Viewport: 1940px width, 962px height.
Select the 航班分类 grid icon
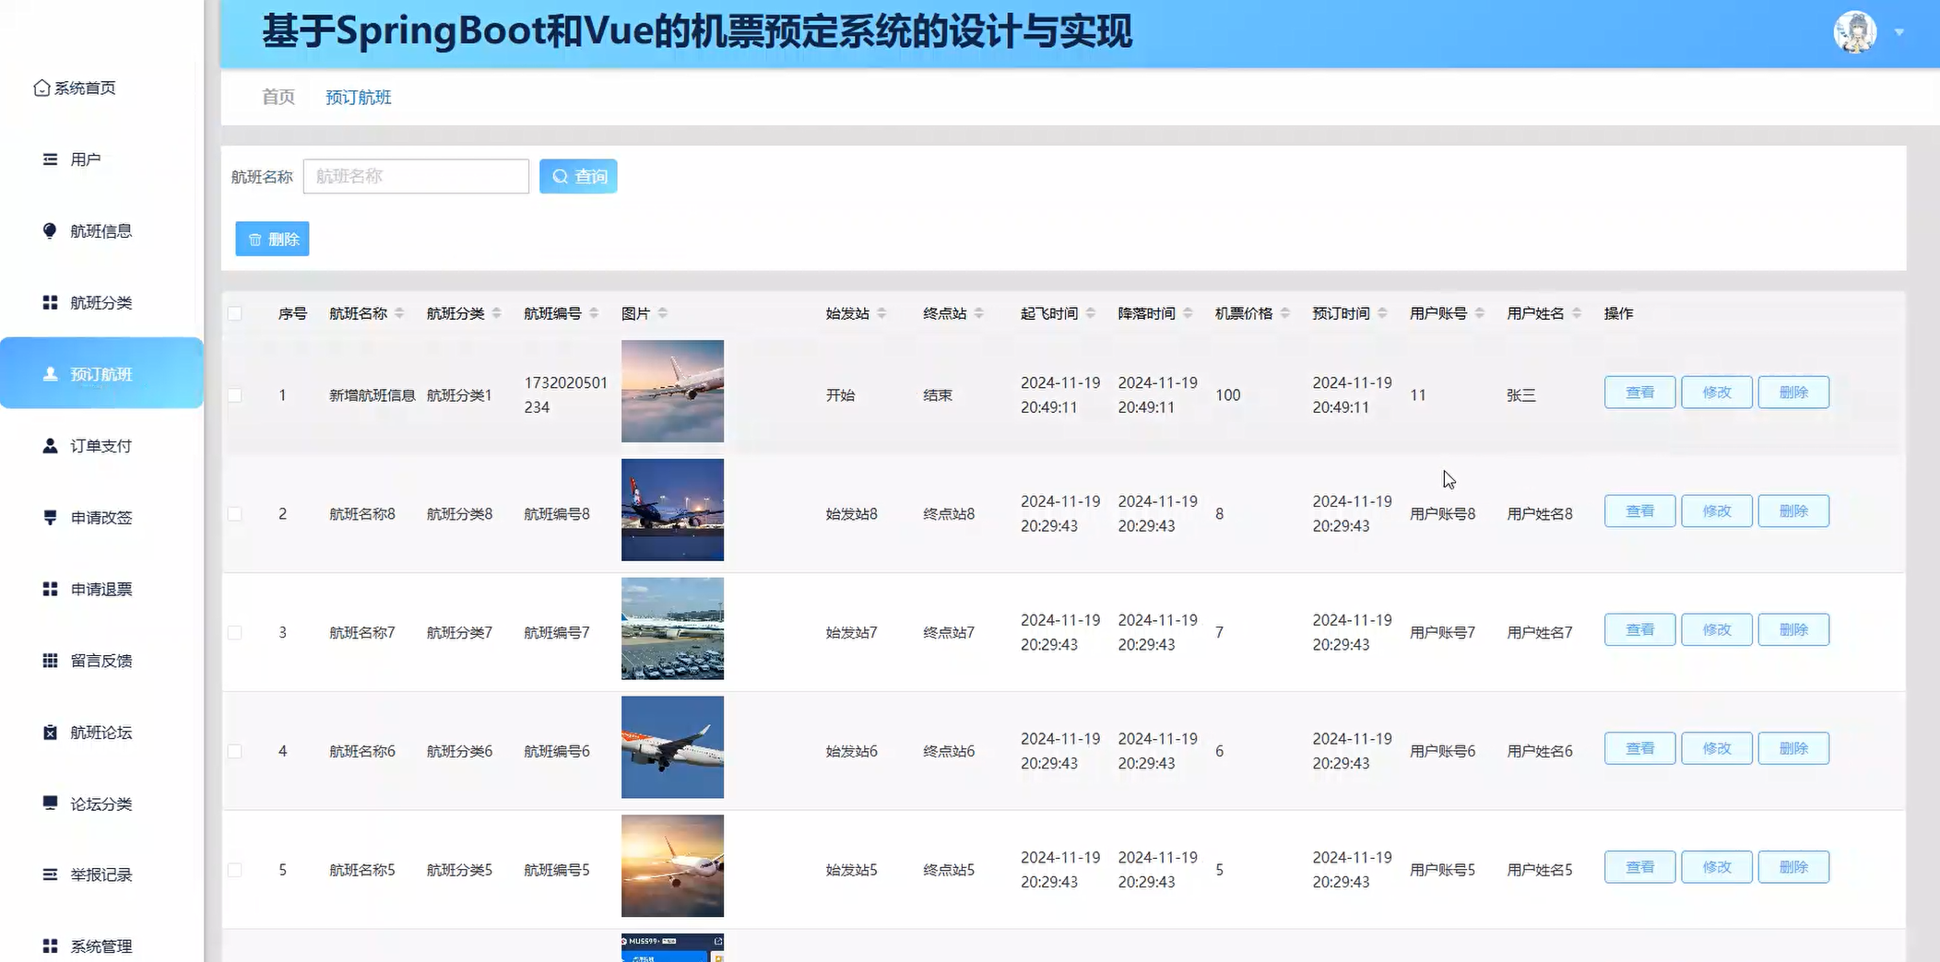49,301
